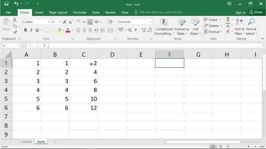This screenshot has height=149, width=266.
Task: Copy the selection to the clipboard
Action: [x=15, y=26]
